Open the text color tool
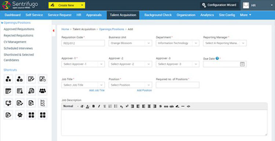The height and width of the screenshot is (141, 275). pos(88,106)
